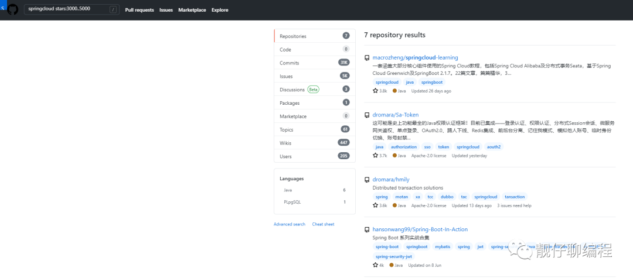The image size is (633, 278).
Task: Click Updated 26 days ago text
Action: 431,91
